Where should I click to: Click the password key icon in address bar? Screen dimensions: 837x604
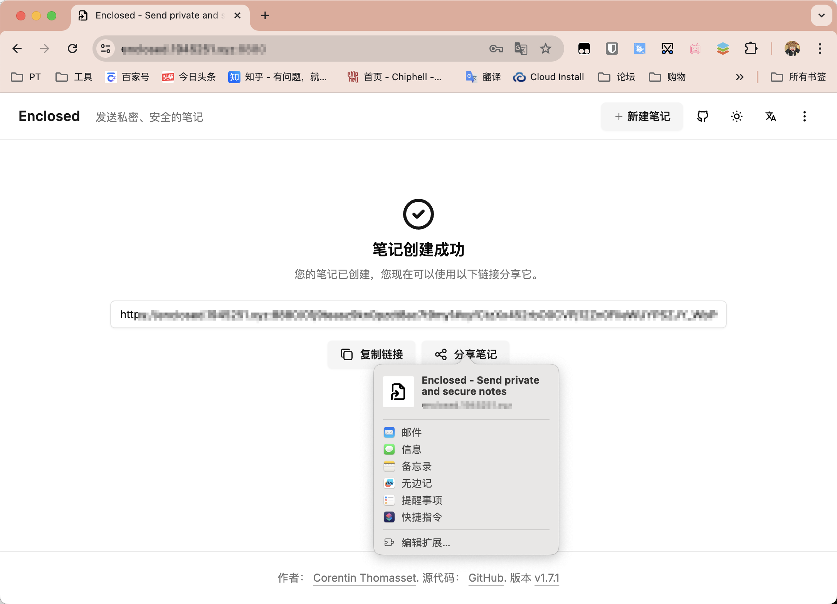tap(496, 49)
